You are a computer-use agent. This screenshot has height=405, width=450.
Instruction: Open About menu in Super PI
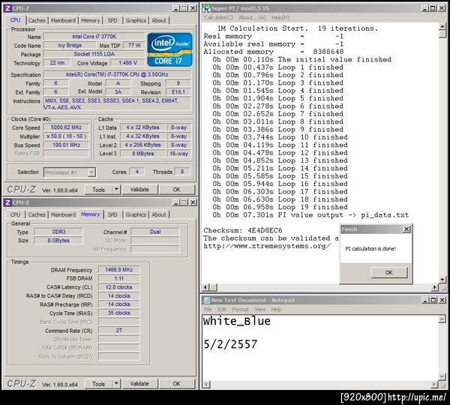252,17
